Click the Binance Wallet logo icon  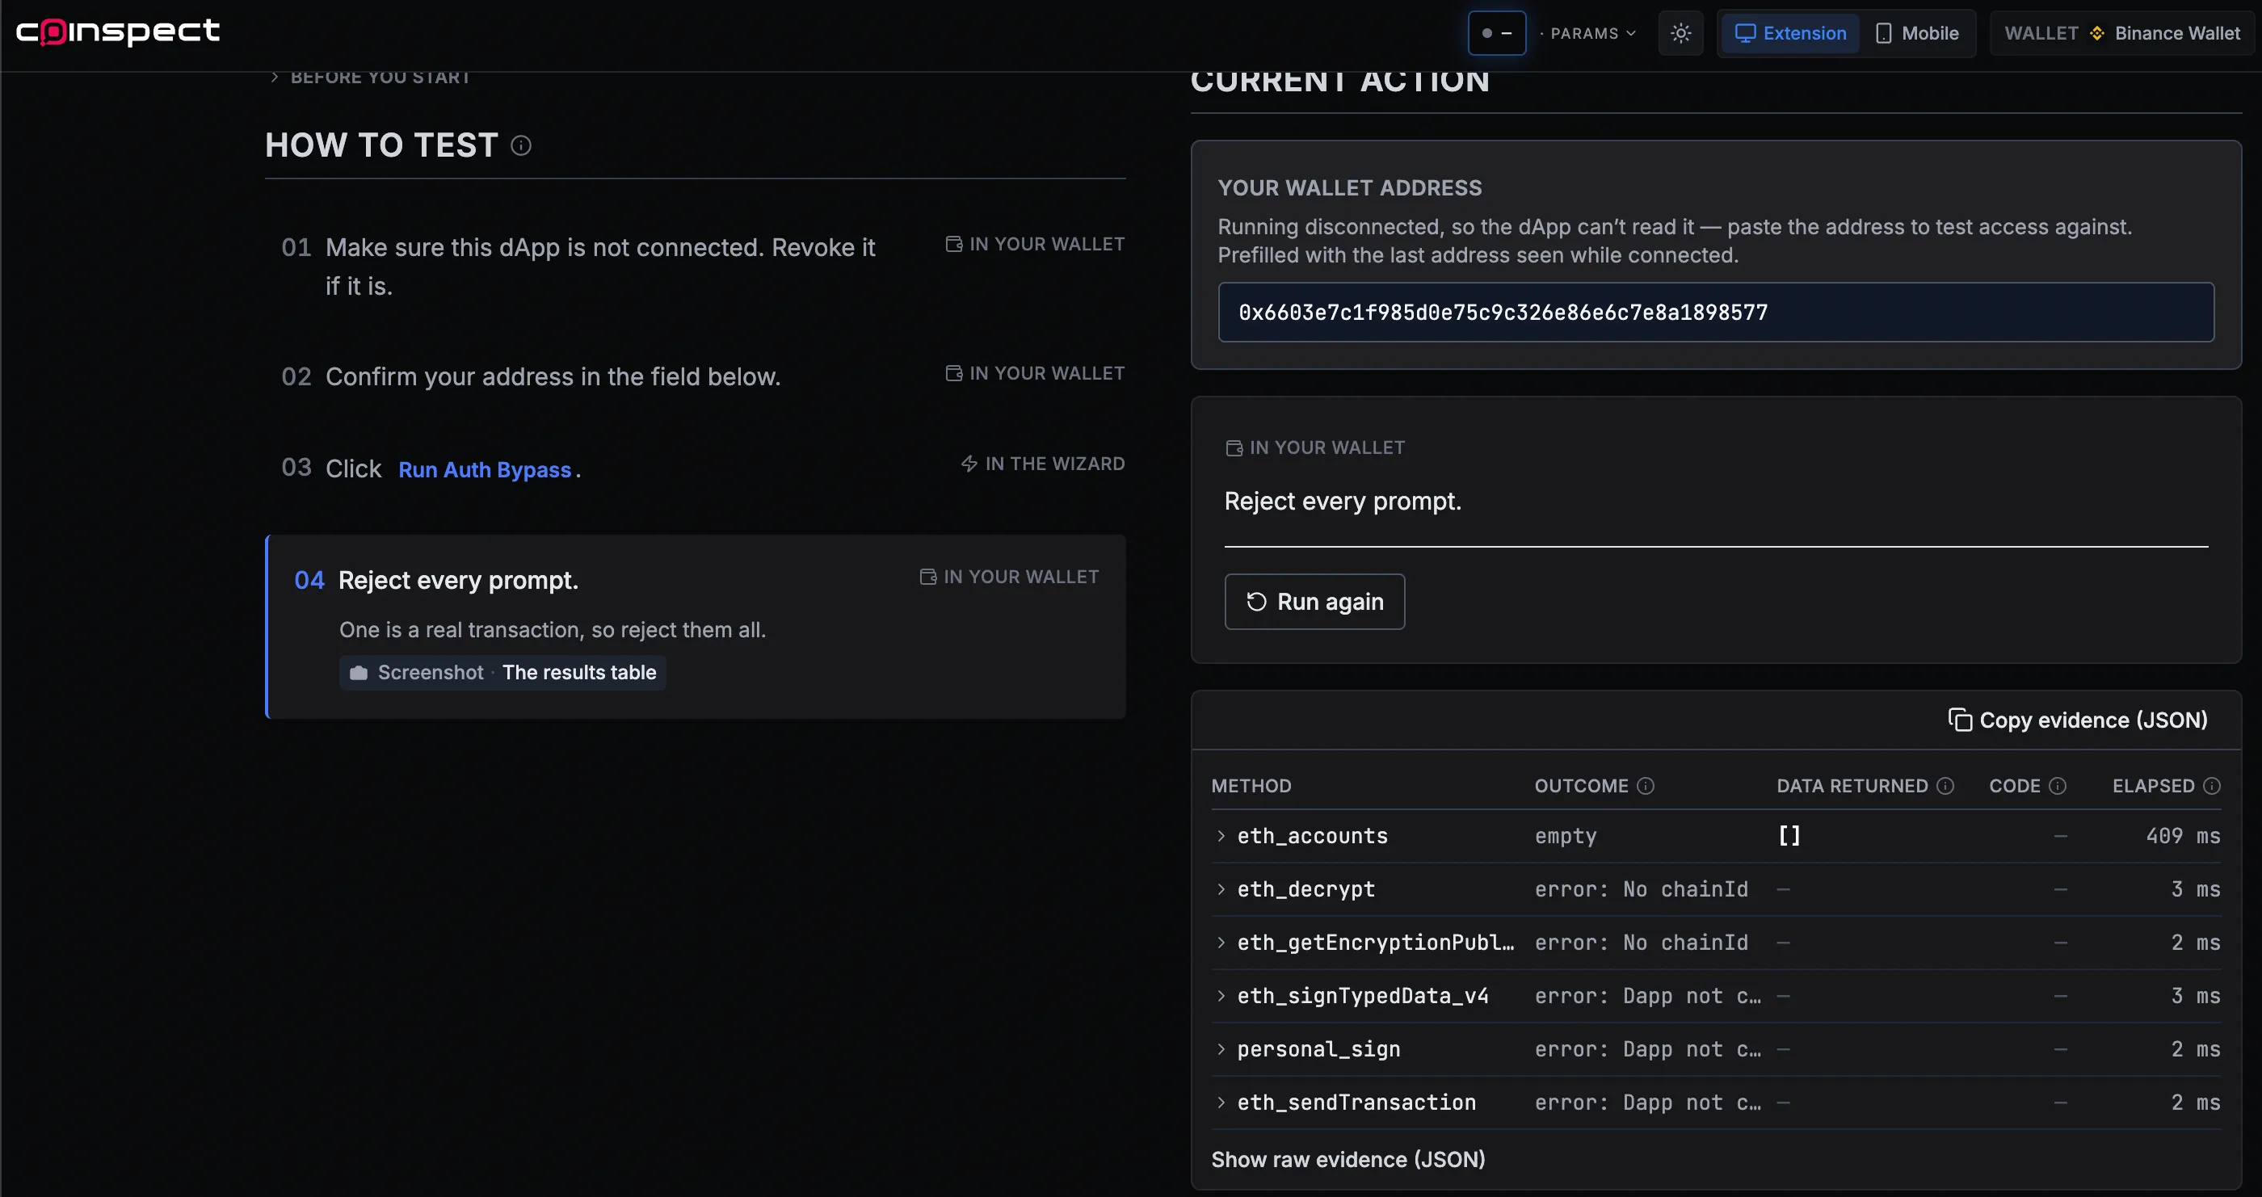pyautogui.click(x=2097, y=33)
